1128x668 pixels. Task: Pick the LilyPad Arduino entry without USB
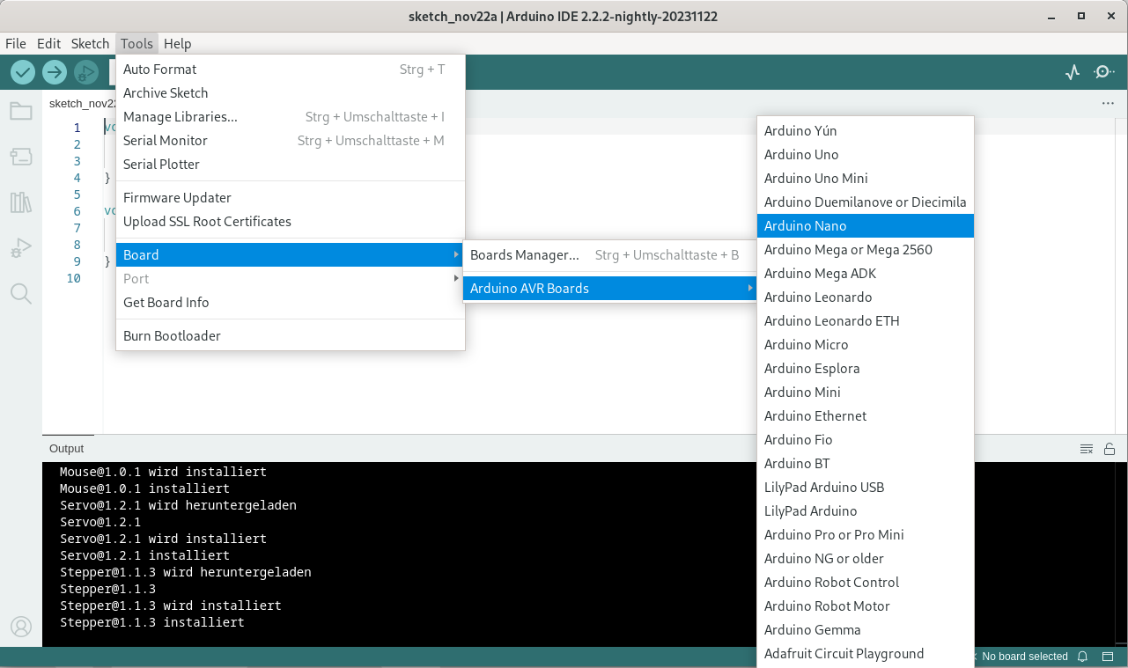tap(866, 510)
